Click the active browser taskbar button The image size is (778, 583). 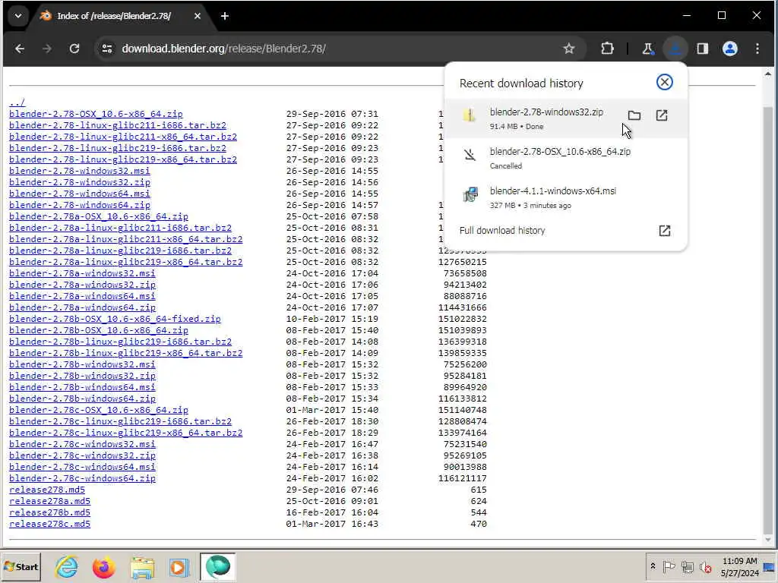pos(217,566)
